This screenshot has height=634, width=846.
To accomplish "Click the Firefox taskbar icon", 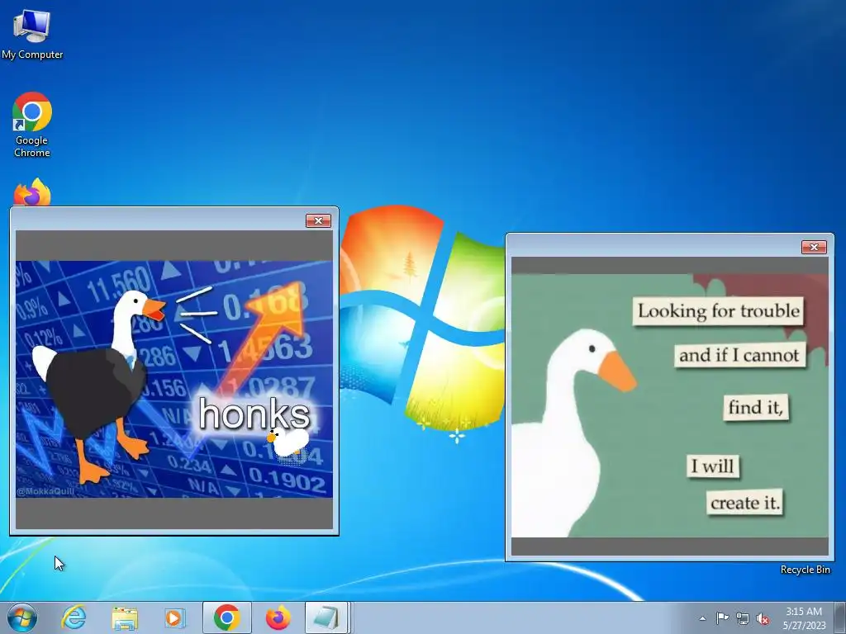I will coord(278,617).
